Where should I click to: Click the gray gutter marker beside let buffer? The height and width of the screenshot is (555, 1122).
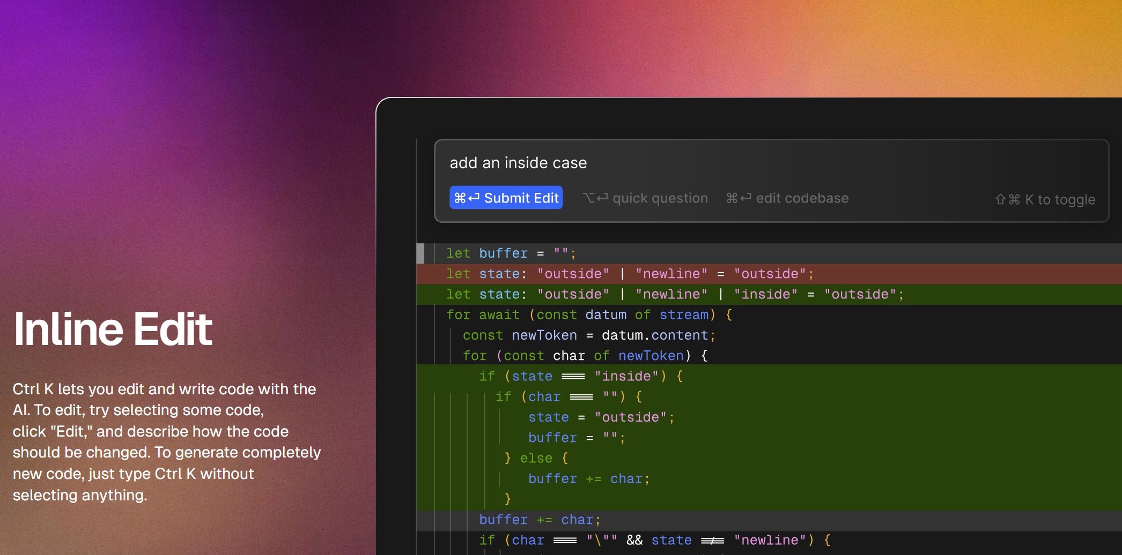(420, 253)
